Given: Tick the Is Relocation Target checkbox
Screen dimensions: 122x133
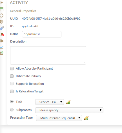Looking at the screenshot, I should pos(12,91).
